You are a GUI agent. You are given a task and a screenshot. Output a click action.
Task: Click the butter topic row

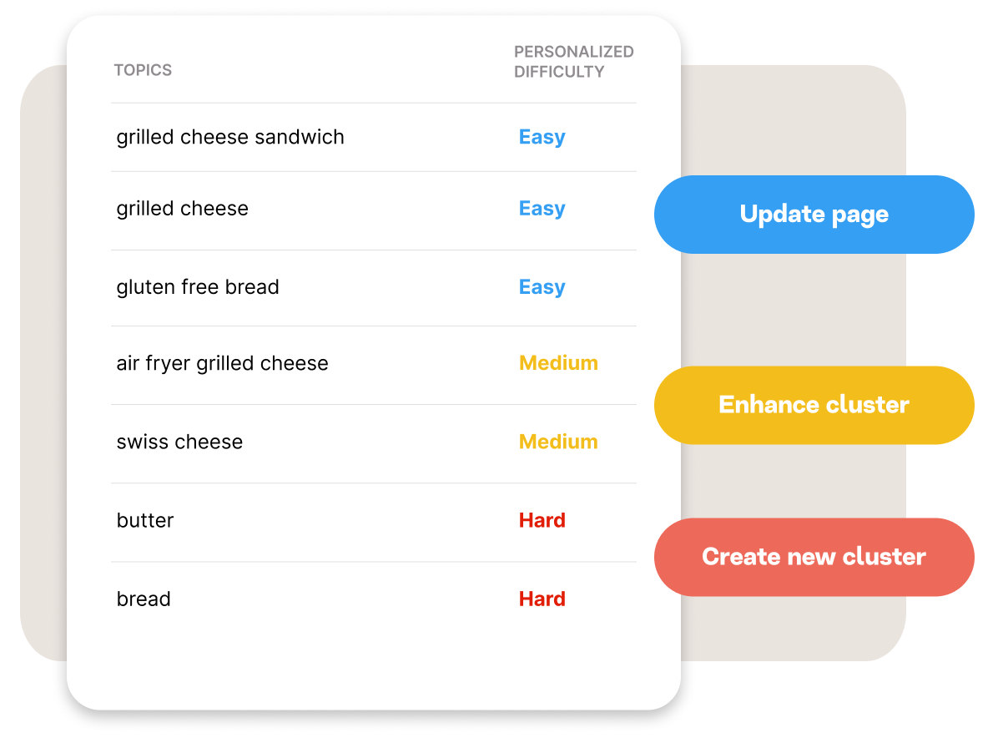pyautogui.click(x=145, y=520)
